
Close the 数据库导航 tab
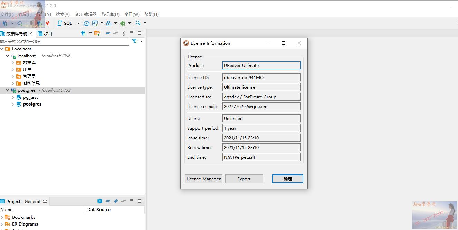point(31,33)
